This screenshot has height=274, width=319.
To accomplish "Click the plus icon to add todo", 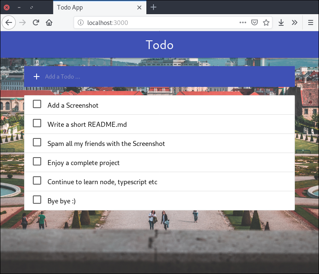I will tap(37, 77).
